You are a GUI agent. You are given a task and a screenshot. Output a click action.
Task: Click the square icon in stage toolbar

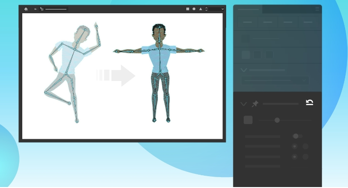(188, 9)
